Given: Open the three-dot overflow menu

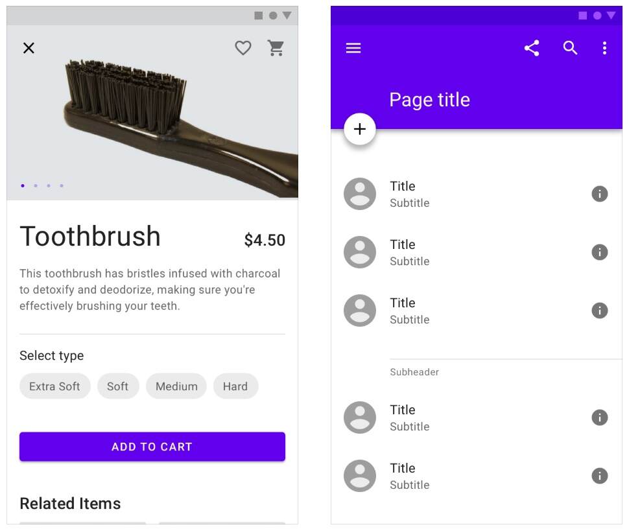Looking at the screenshot, I should pyautogui.click(x=604, y=48).
